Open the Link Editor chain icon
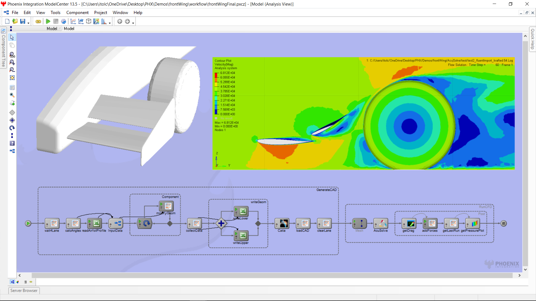536x301 pixels. 38,21
